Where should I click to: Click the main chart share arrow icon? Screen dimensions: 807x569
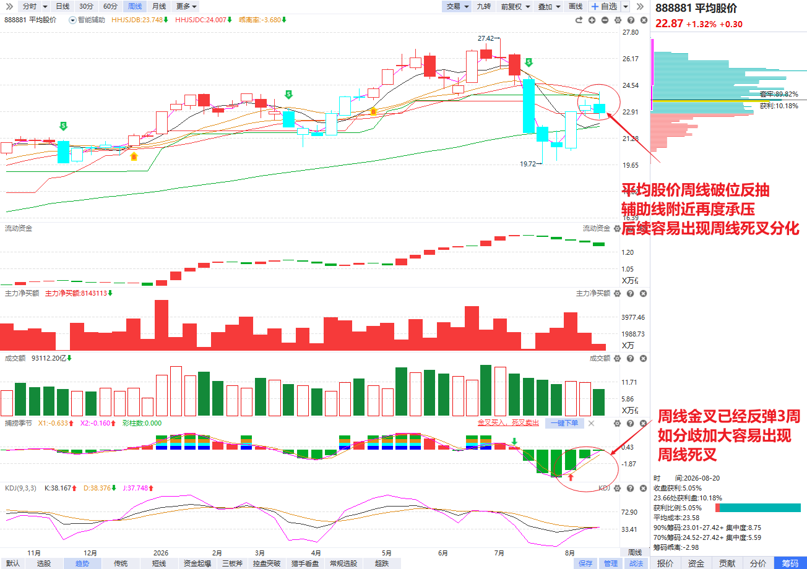tap(579, 20)
